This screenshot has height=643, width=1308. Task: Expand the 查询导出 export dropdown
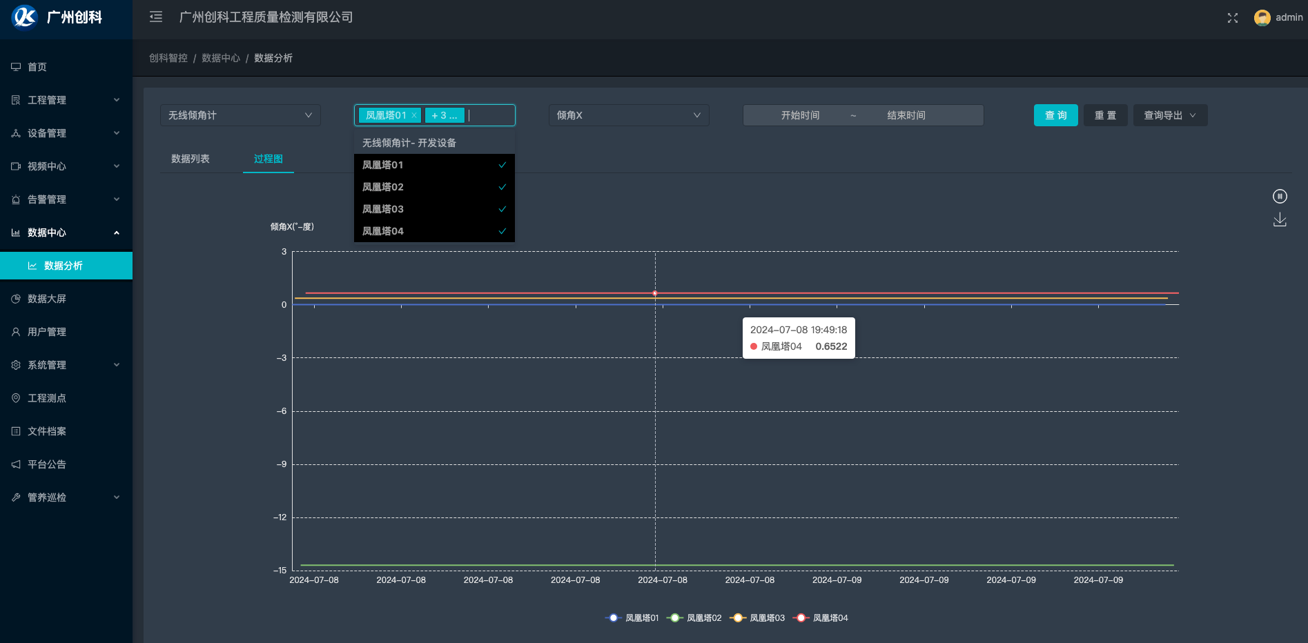point(1169,115)
